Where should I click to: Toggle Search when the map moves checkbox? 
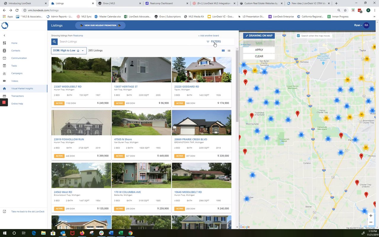pos(298,36)
